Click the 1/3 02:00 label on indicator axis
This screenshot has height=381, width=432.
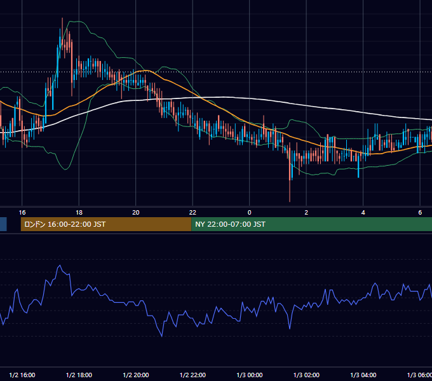[x=306, y=375]
